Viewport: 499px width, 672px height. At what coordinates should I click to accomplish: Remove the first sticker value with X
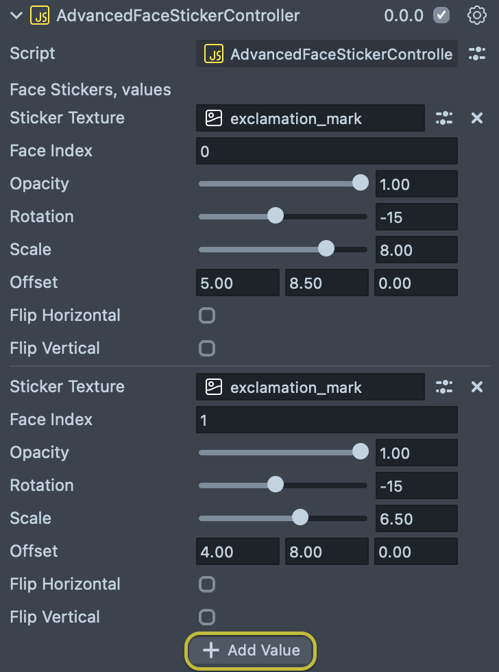click(477, 118)
